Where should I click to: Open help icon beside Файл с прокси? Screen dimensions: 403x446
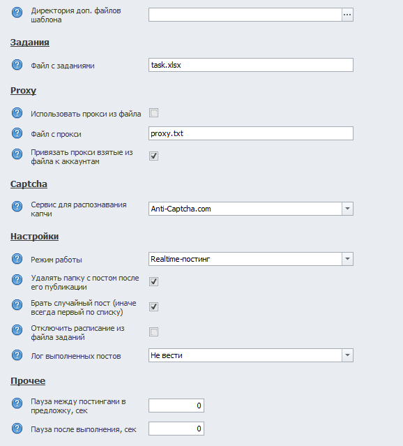click(17, 133)
